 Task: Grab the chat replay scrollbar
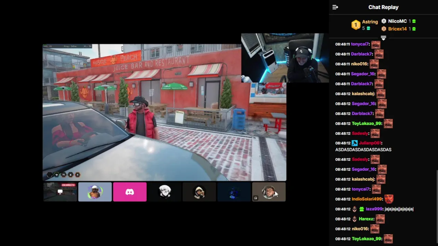pyautogui.click(x=437, y=207)
